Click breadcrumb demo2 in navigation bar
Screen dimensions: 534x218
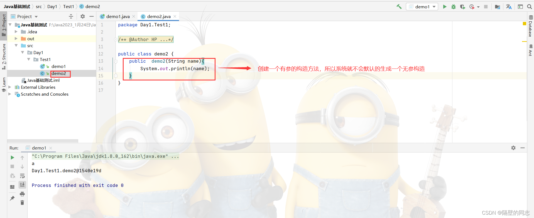90,6
